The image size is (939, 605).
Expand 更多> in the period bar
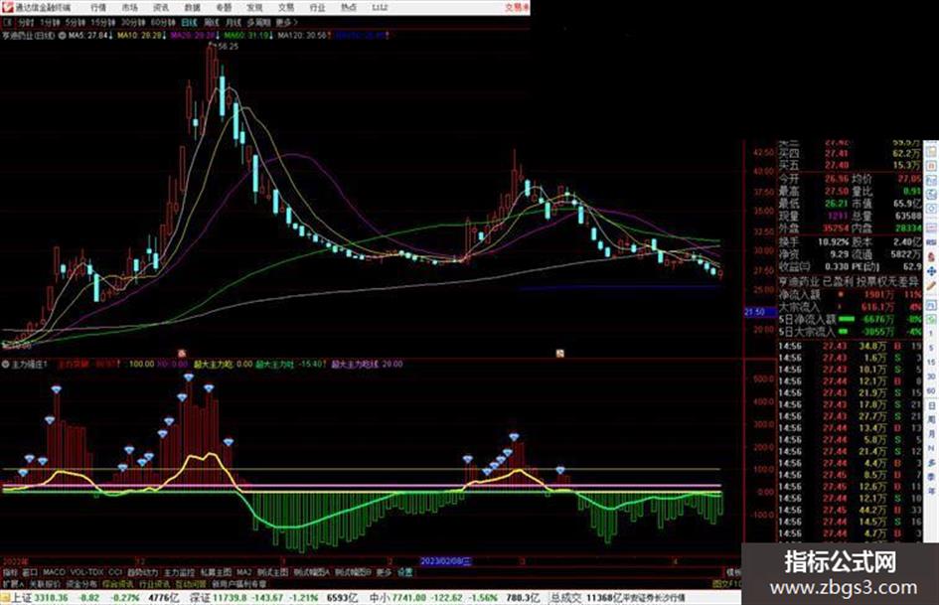pos(287,23)
